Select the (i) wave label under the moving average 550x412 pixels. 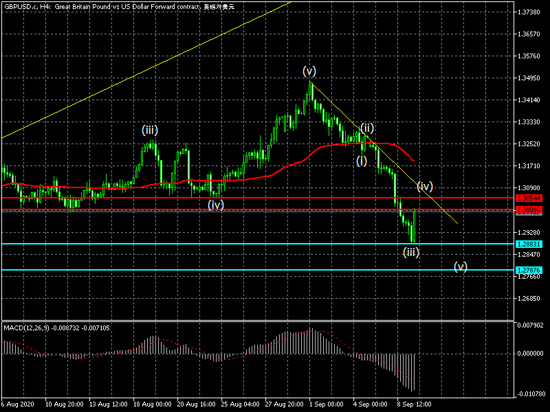point(362,161)
